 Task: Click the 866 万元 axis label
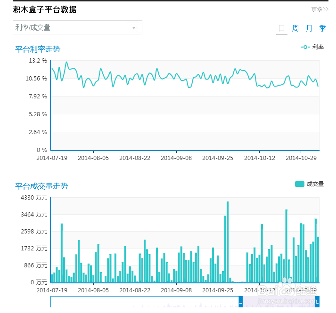(35, 265)
